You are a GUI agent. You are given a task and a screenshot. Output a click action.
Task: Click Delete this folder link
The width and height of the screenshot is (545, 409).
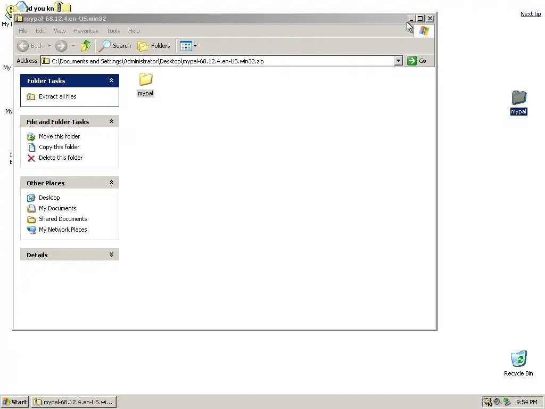(x=61, y=158)
